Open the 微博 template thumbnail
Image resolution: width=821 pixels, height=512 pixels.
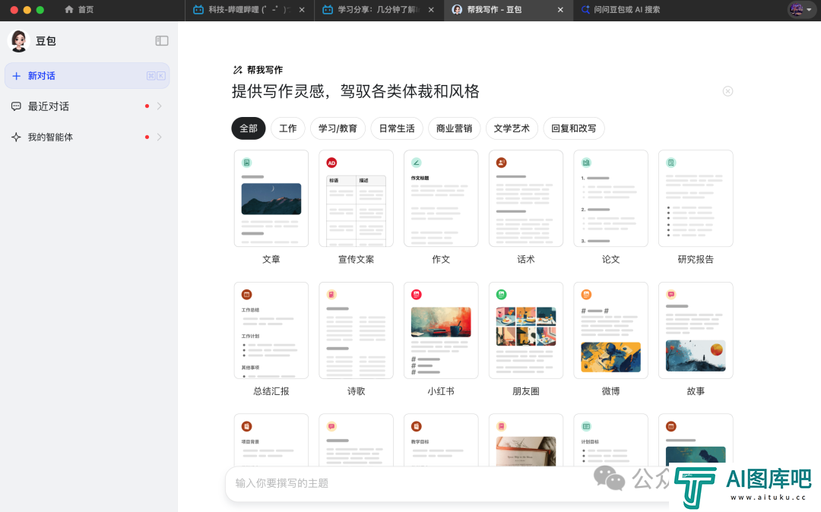pos(610,330)
